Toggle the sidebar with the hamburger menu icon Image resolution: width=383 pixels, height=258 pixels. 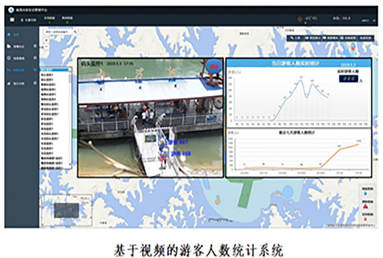click(x=12, y=19)
